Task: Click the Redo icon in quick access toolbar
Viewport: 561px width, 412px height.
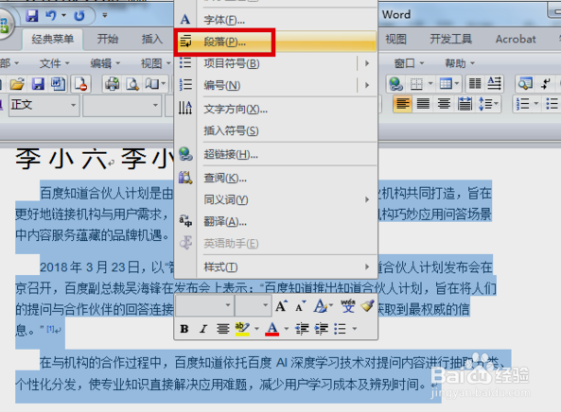Action: pos(79,15)
